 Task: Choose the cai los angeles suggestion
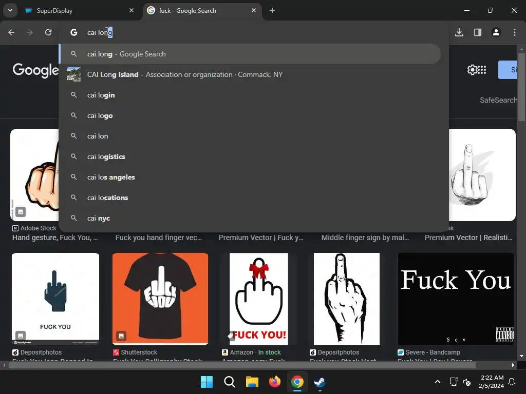[250, 177]
